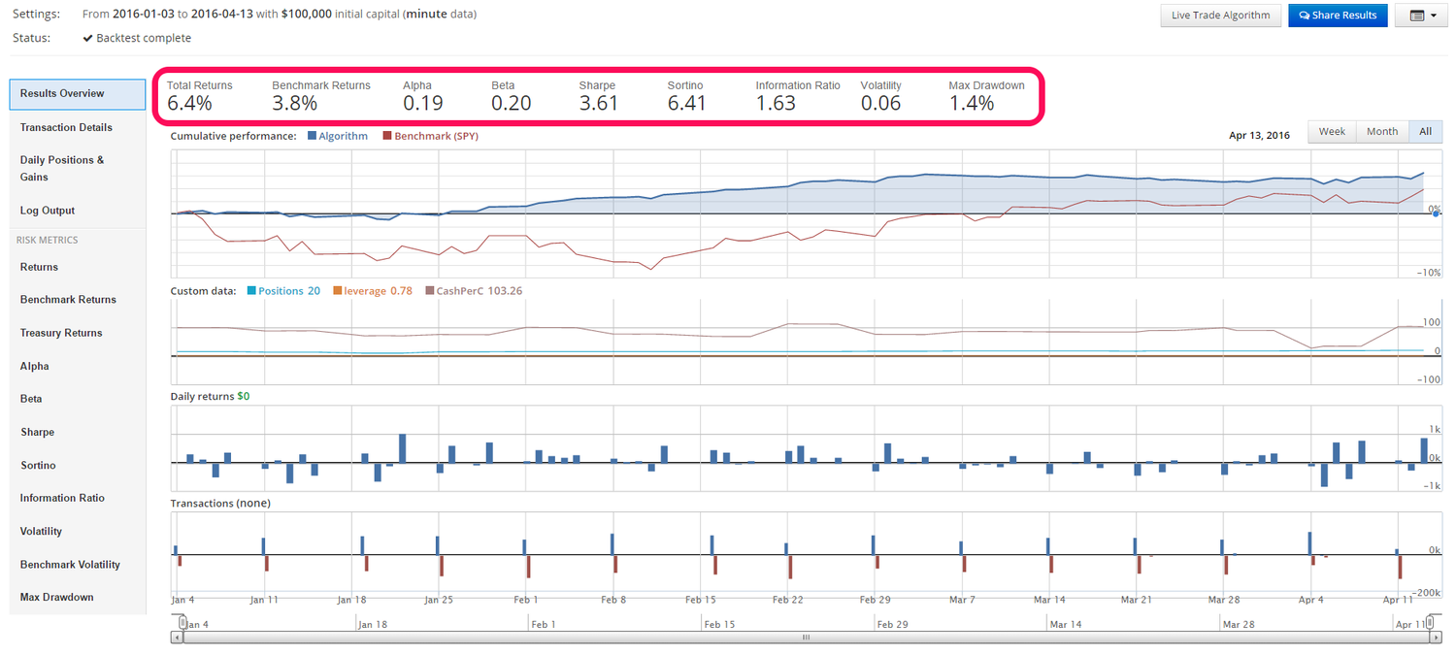Toggle Algorithm series blue legend square
1456x655 pixels.
[312, 137]
